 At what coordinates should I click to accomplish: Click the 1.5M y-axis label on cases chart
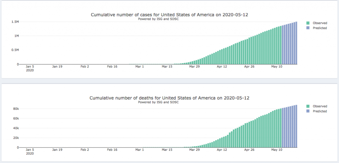coord(14,22)
